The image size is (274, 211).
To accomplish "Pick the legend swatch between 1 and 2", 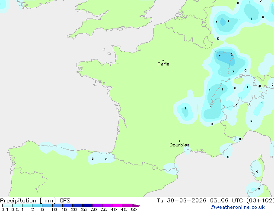I will coord(27,205).
